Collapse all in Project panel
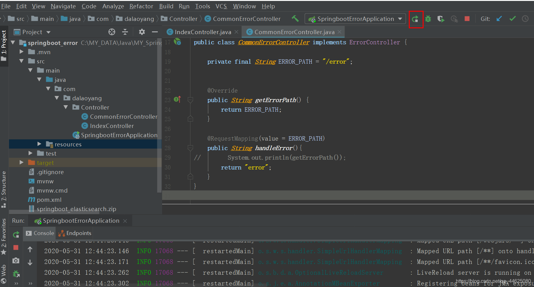This screenshot has width=534, height=287. (125, 32)
